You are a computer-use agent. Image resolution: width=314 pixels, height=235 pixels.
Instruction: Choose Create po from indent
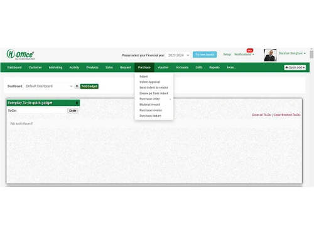[x=154, y=93]
